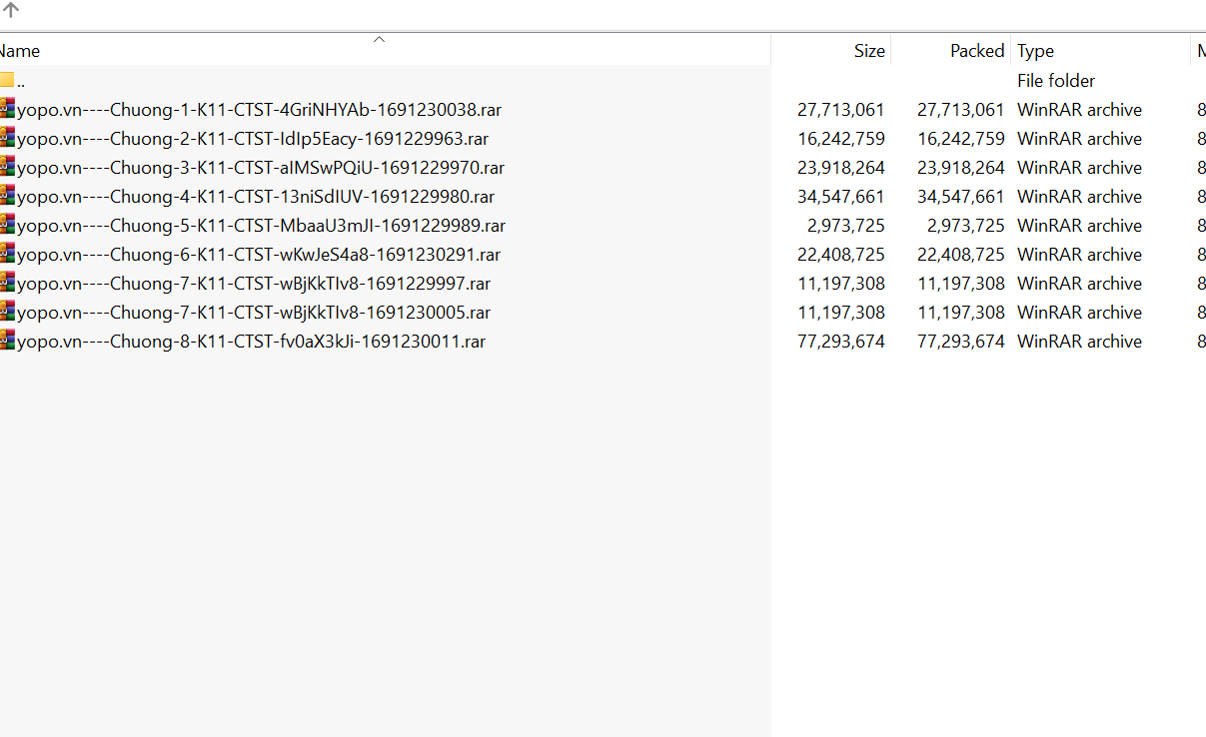Click the Chuong-1 archive's WinRAR icon
Image resolution: width=1206 pixels, height=737 pixels.
pos(8,109)
